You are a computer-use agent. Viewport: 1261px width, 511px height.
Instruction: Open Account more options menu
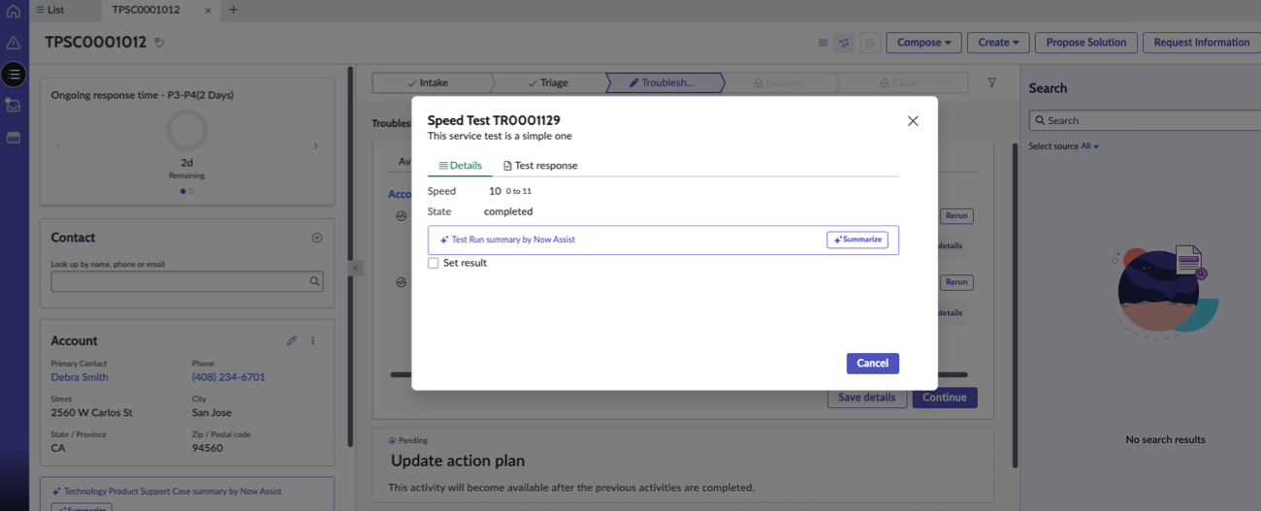click(x=312, y=340)
